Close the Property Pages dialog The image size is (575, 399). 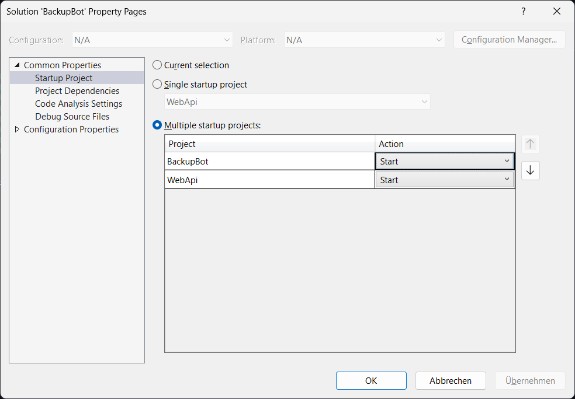pos(557,11)
